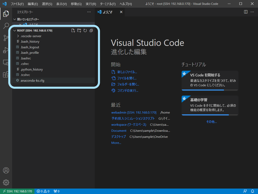The image size is (258, 194).
Task: Collapse all folders in the Explorer
Action: 91,30
